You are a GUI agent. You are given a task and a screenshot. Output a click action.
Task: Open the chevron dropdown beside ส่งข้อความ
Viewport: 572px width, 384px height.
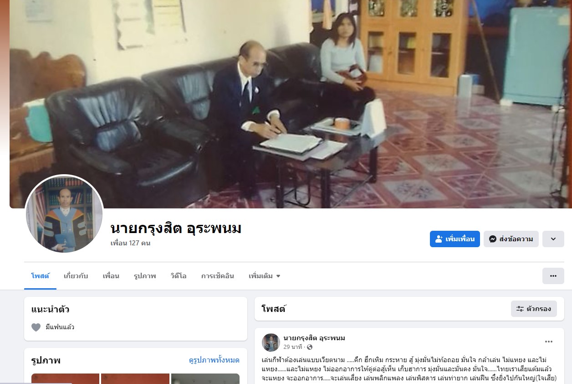point(553,239)
